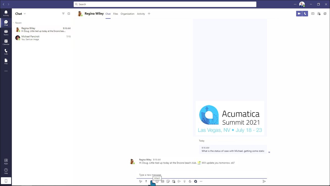The height and width of the screenshot is (186, 330).
Task: Click the "Today" date separator text
Action: click(x=202, y=141)
